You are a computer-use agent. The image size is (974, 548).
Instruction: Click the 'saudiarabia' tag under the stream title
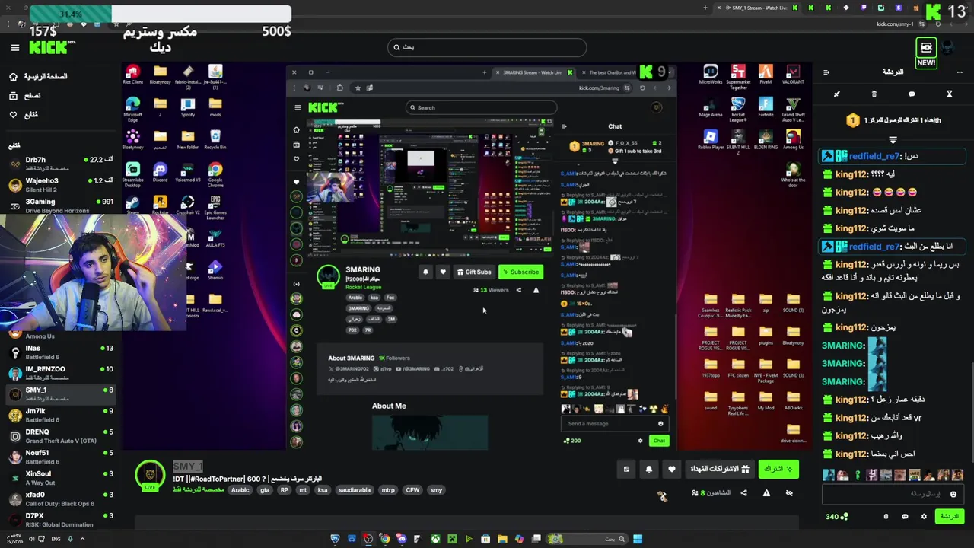pos(355,490)
